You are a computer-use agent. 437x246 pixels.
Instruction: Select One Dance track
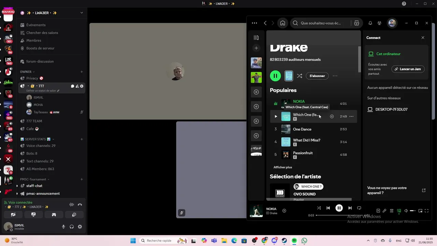(x=313, y=129)
